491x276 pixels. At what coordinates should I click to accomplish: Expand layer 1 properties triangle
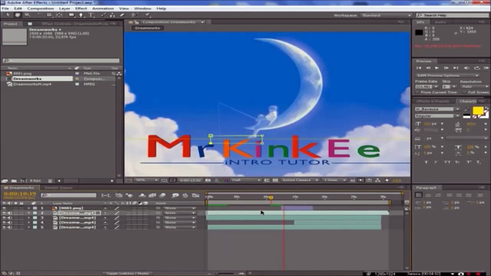[x=28, y=208]
